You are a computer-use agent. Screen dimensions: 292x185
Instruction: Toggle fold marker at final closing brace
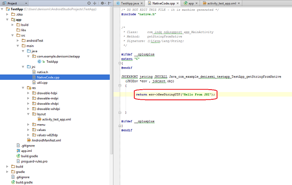pos(120,126)
